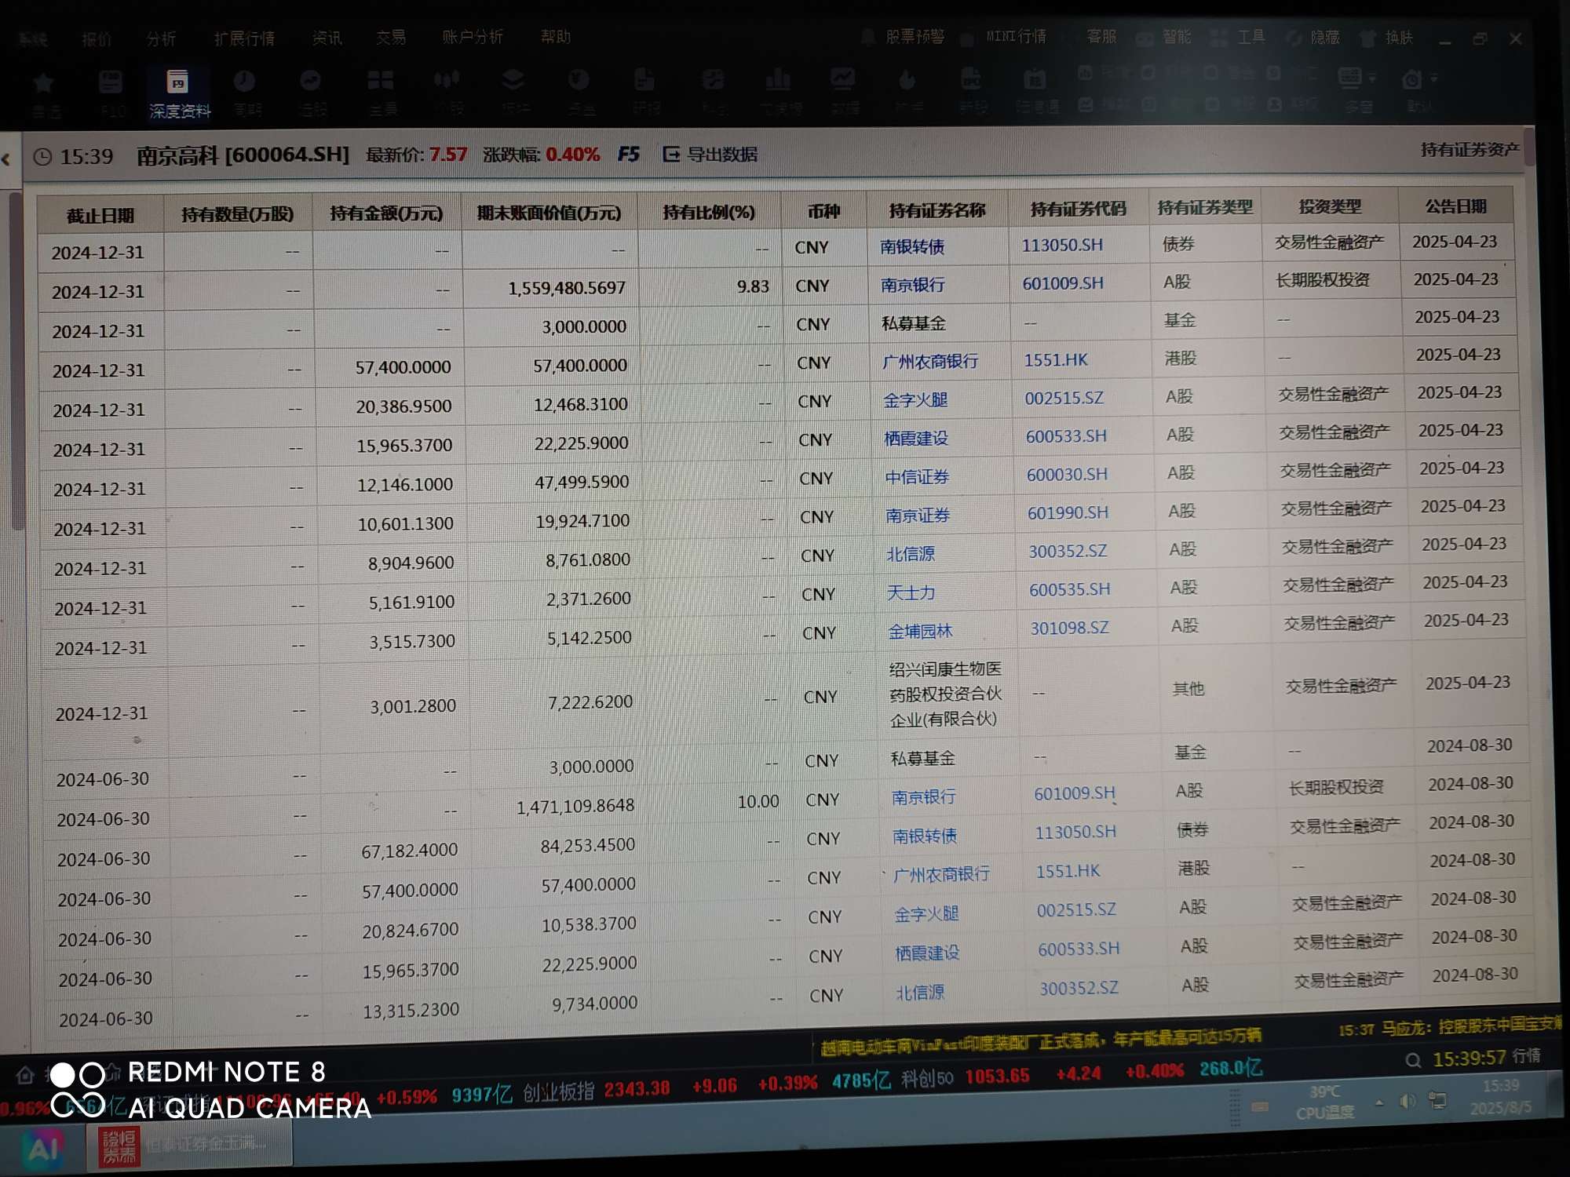Click the network tray icon
Screen dimensions: 1570x1177
coord(1437,1100)
